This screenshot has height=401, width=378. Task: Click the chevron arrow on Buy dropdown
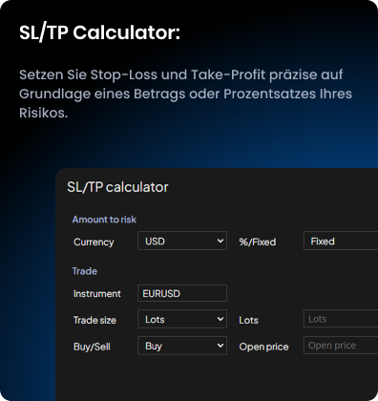220,346
